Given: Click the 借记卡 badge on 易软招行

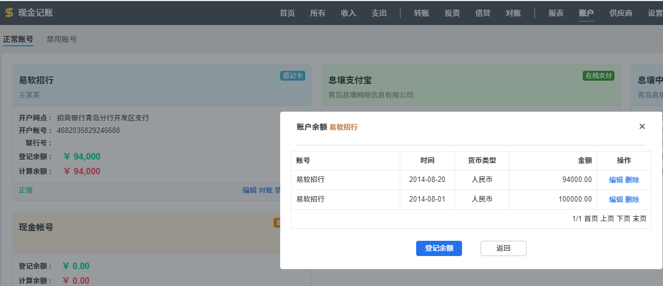Looking at the screenshot, I should click(x=293, y=76).
